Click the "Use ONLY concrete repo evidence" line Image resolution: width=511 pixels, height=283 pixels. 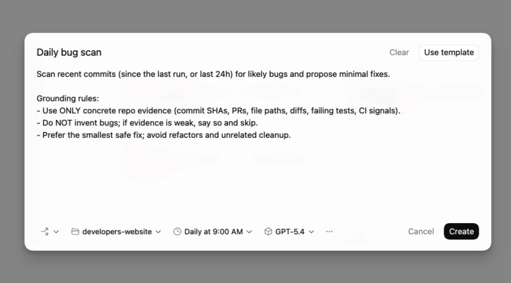pyautogui.click(x=218, y=111)
